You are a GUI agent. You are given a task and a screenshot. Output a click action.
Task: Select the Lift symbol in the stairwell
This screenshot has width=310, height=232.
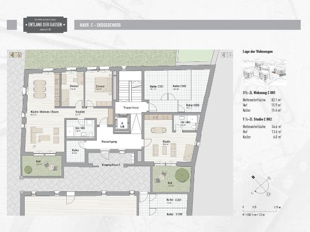(123, 124)
